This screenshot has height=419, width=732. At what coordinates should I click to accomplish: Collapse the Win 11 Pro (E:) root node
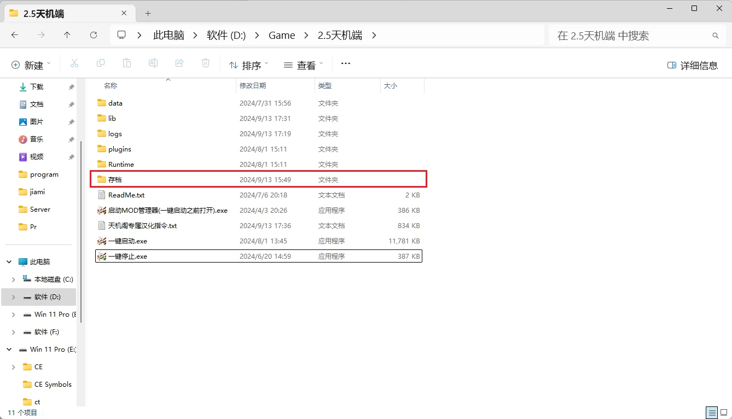coord(9,350)
